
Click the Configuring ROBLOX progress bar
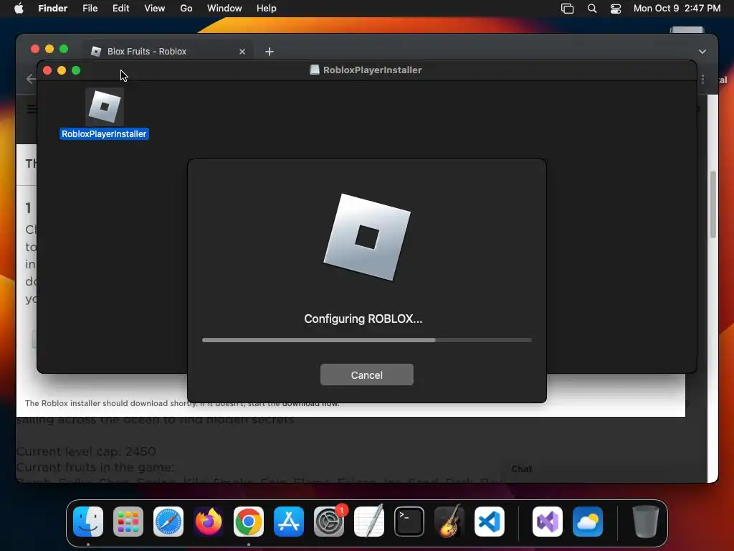coord(366,340)
